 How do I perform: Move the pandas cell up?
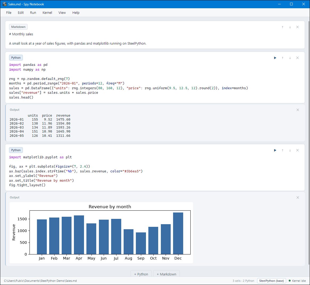283,58
